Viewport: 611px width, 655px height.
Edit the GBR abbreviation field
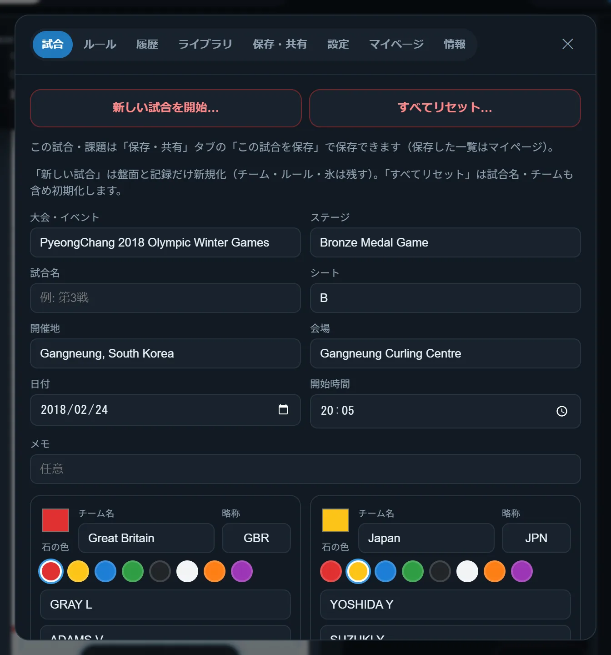tap(256, 538)
